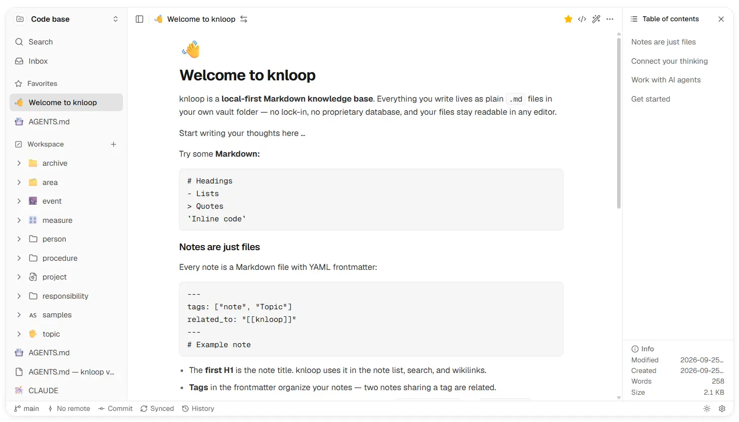Open the three-dot more options menu

click(610, 19)
